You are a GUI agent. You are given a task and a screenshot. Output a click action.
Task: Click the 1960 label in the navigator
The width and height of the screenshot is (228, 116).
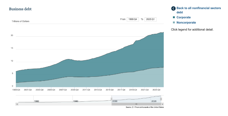pos(36,101)
